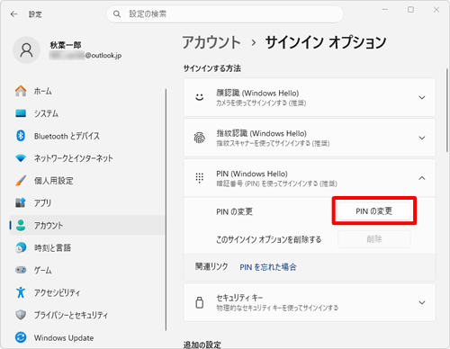The height and width of the screenshot is (349, 450).
Task: Click the face recognition smiley icon
Action: [x=200, y=97]
